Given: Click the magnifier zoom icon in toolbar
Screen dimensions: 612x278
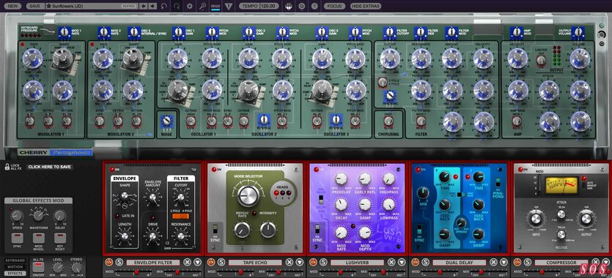Looking at the screenshot, I should [202, 7].
